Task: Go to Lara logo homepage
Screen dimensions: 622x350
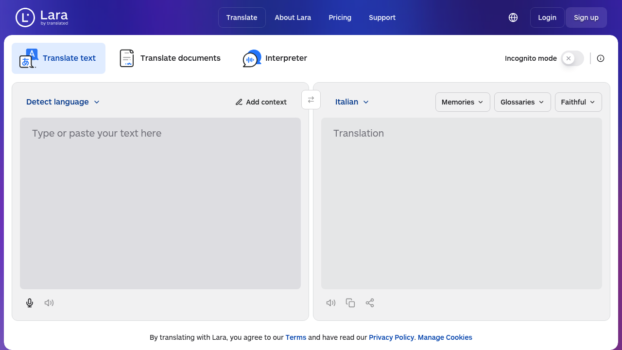Action: [x=42, y=17]
